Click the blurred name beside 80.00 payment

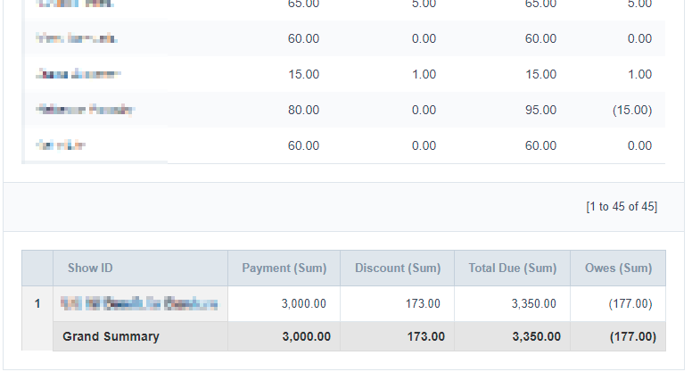coord(85,110)
